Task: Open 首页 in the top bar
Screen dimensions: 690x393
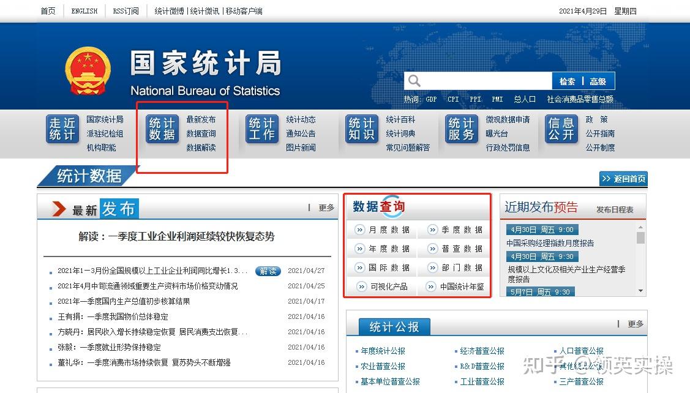Action: pyautogui.click(x=48, y=11)
